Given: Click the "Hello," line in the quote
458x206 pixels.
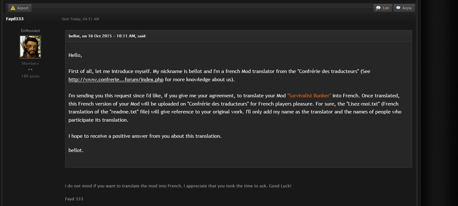Looking at the screenshot, I should click(x=75, y=55).
